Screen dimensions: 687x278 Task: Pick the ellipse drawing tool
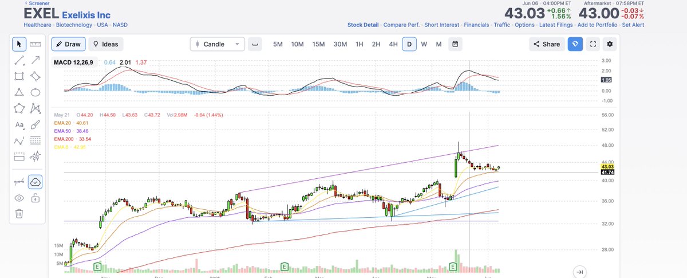pos(35,92)
